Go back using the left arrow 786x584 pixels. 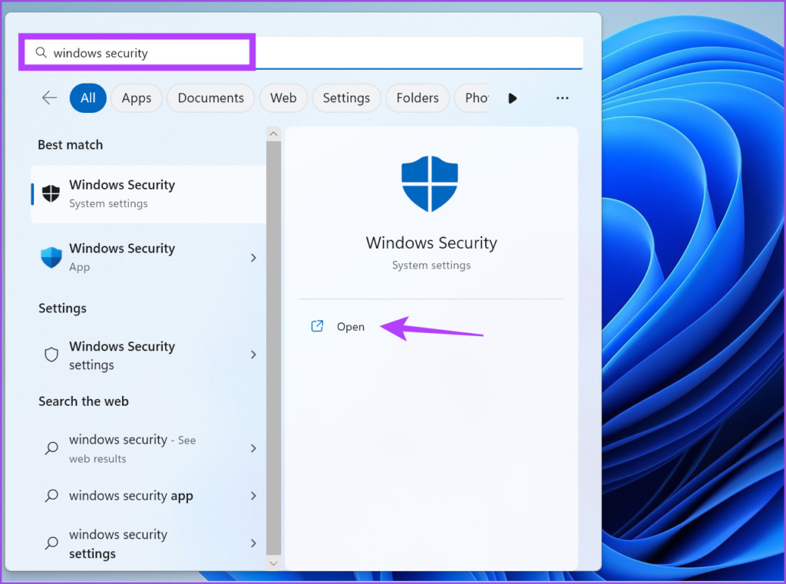click(49, 97)
